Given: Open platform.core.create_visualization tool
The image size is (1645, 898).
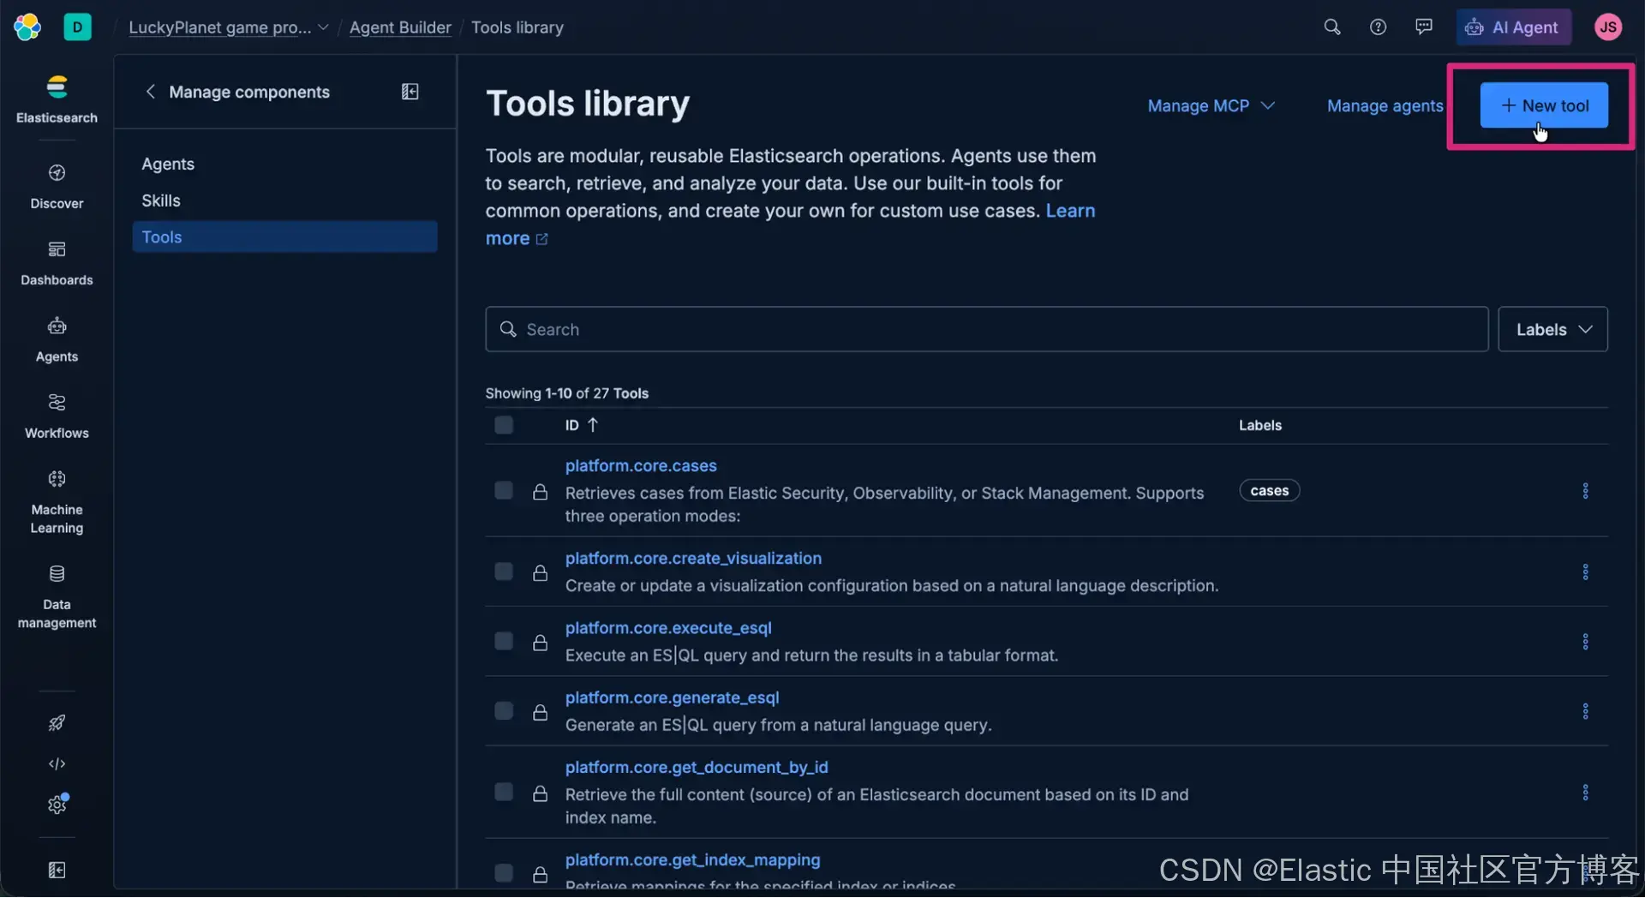Looking at the screenshot, I should 693,558.
